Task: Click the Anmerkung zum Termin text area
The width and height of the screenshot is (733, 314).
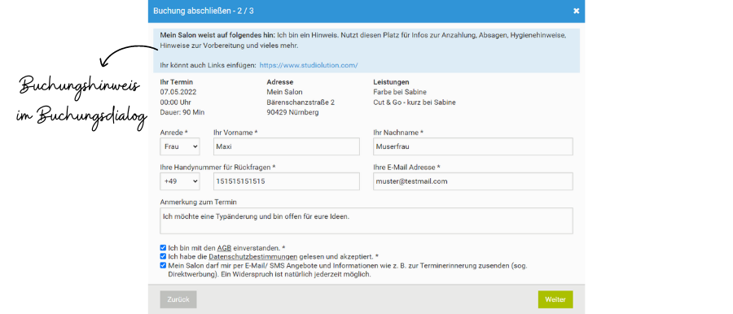Action: [x=366, y=220]
